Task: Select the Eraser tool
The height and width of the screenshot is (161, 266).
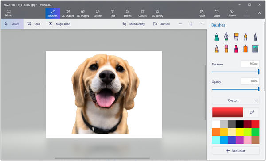Action: pyautogui.click(x=226, y=49)
